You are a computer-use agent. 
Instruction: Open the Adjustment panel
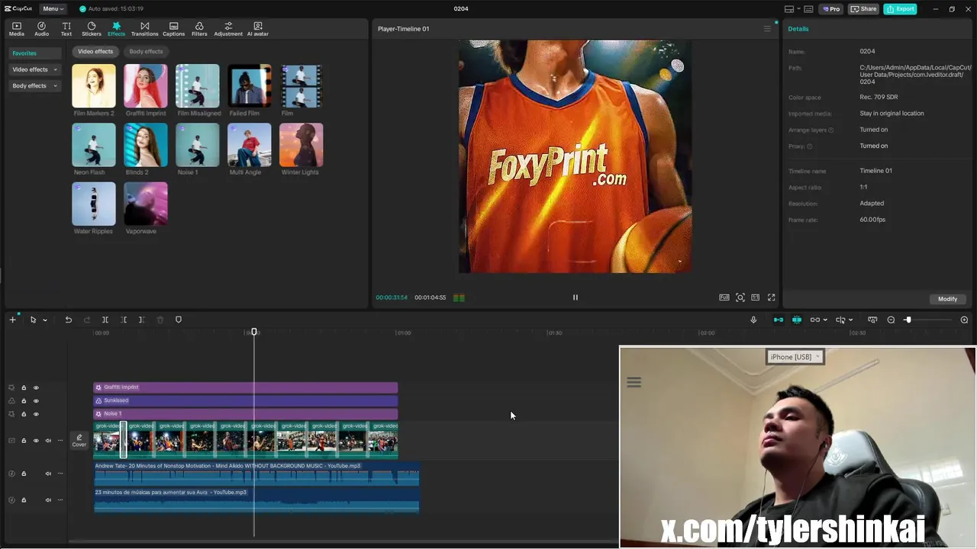click(x=228, y=29)
